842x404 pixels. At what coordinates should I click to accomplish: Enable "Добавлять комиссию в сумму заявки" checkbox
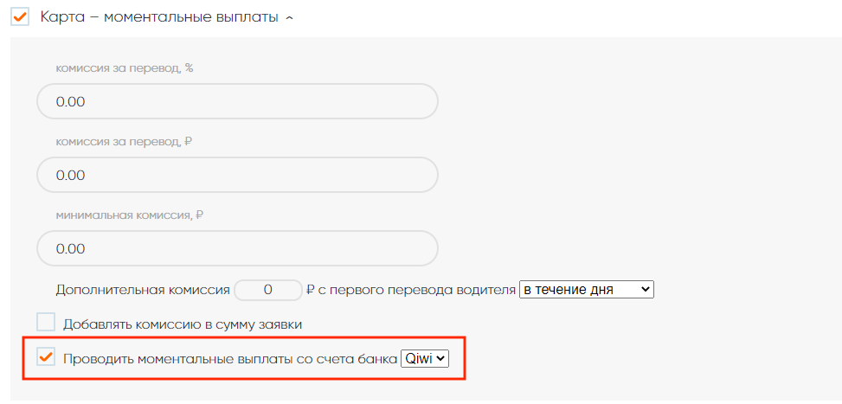(46, 323)
